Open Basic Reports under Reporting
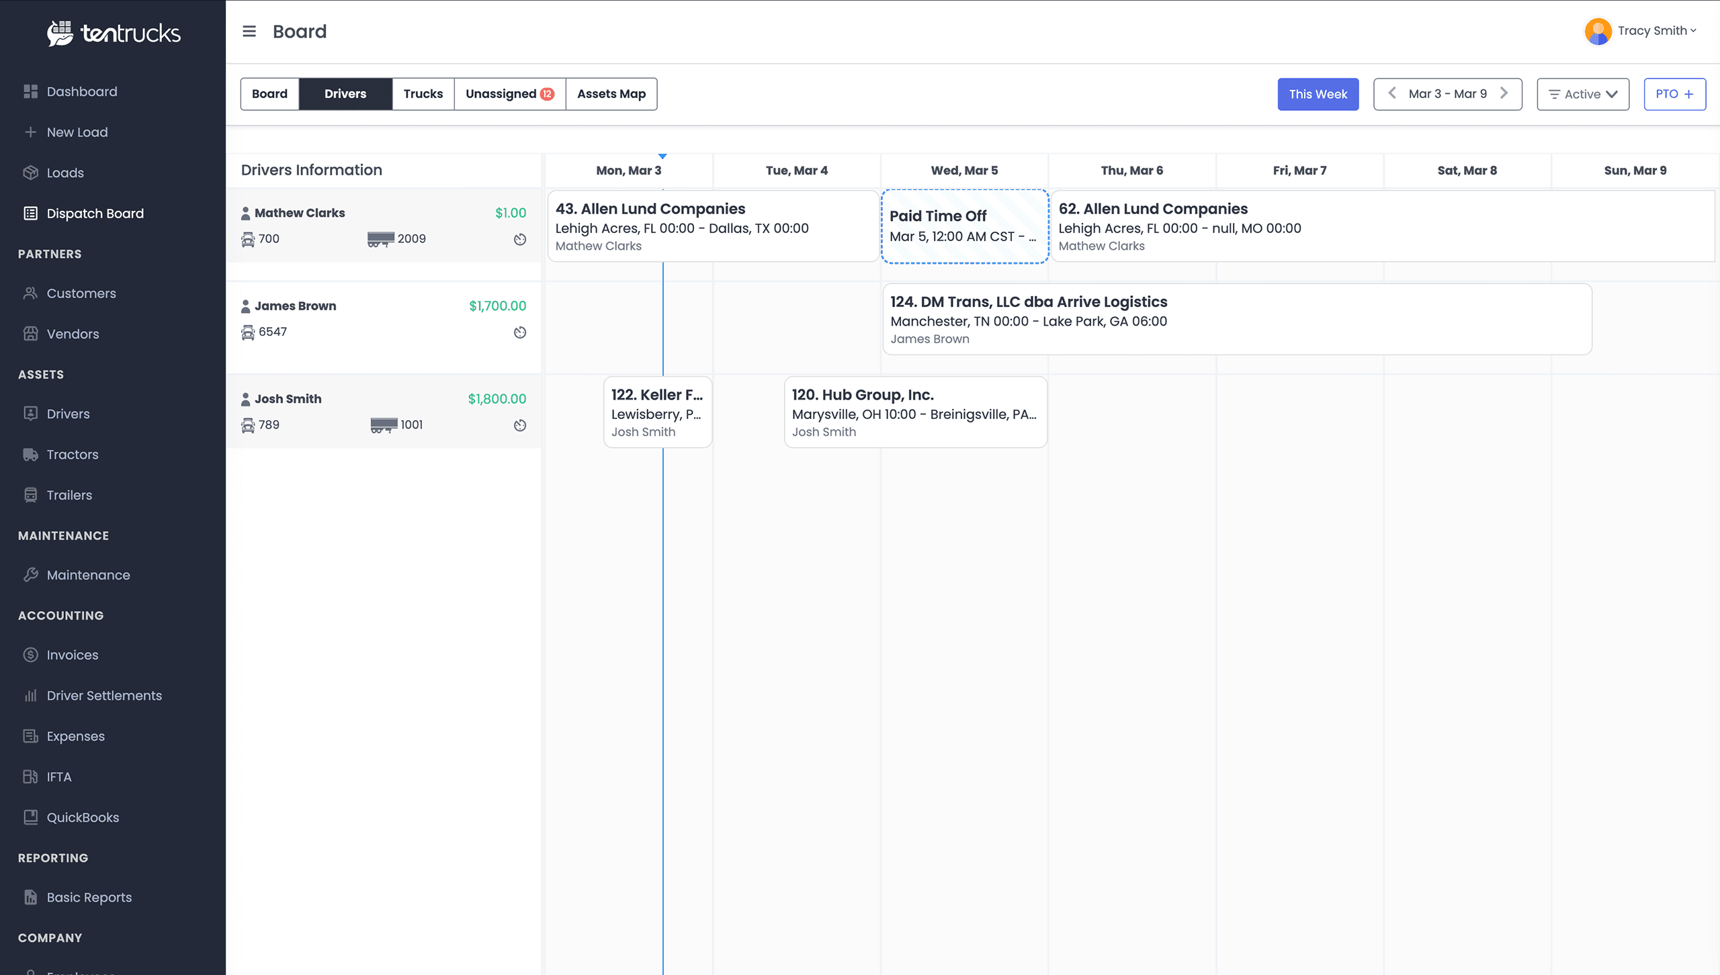This screenshot has width=1720, height=975. pyautogui.click(x=89, y=897)
